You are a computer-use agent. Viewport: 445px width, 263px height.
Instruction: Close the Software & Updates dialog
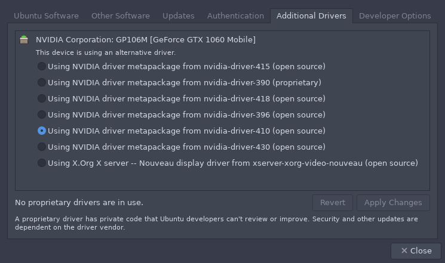pyautogui.click(x=416, y=251)
